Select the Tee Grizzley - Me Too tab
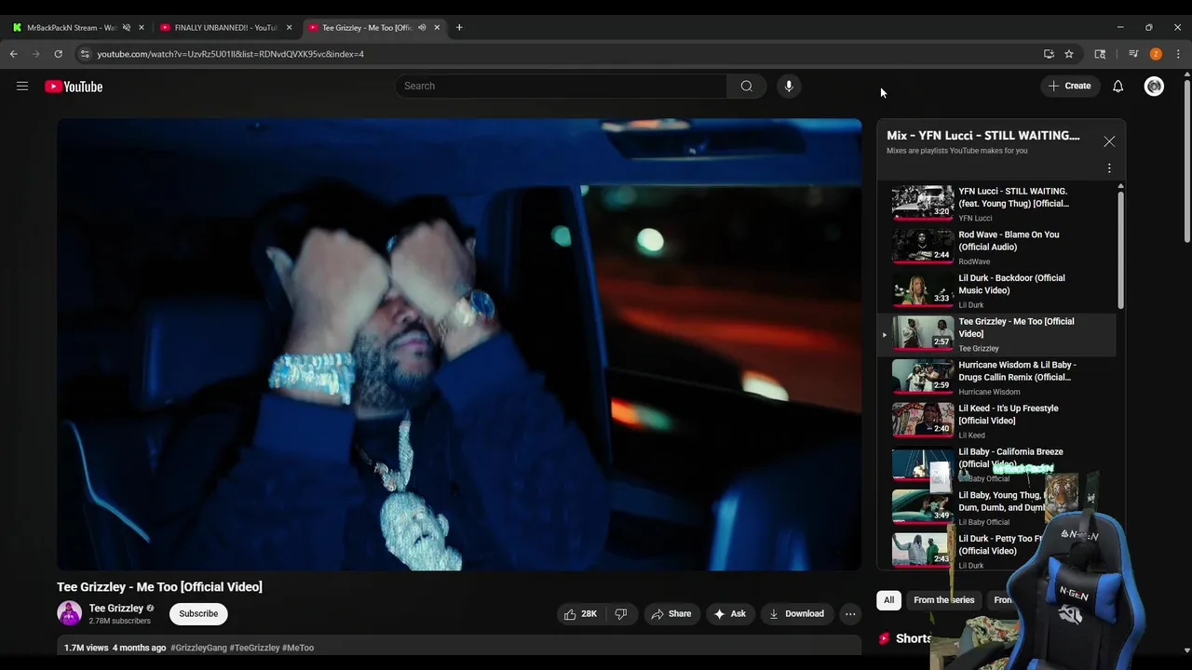The height and width of the screenshot is (670, 1192). 366,28
